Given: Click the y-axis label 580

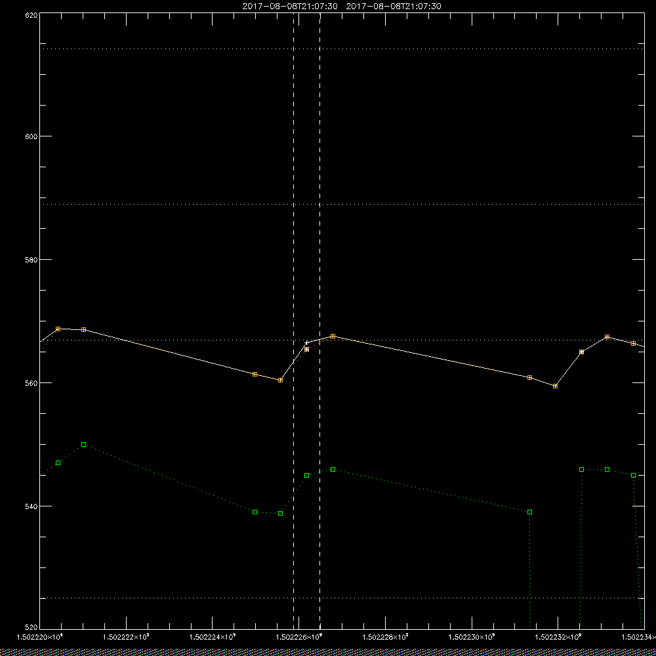Looking at the screenshot, I should point(31,259).
